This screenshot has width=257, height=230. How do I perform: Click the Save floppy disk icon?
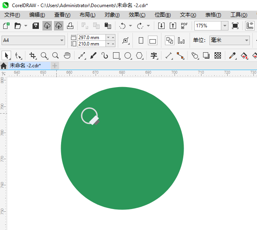point(36,26)
